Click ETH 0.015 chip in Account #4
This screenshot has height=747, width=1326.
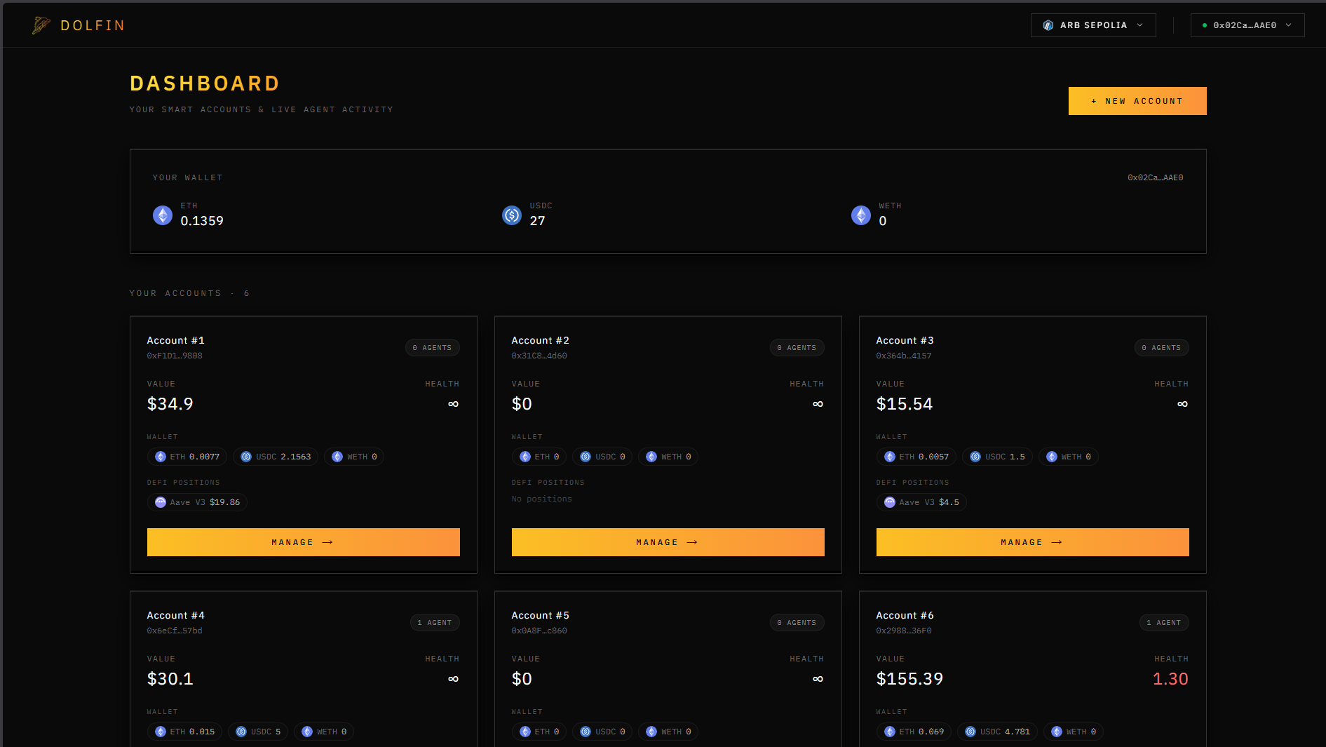coord(184,732)
